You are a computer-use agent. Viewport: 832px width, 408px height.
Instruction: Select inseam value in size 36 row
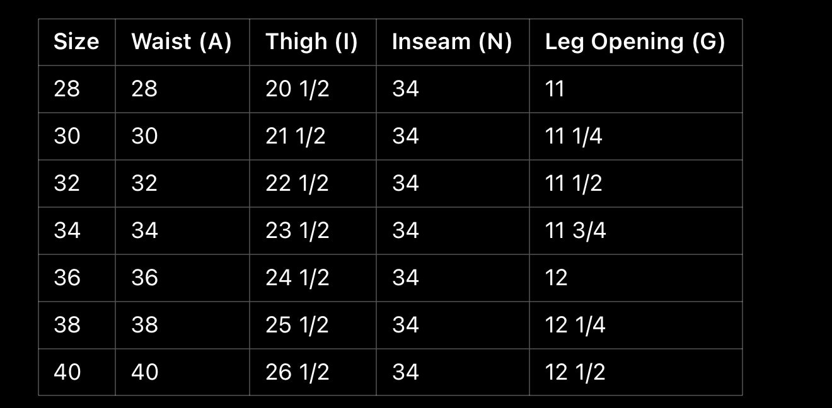(405, 278)
